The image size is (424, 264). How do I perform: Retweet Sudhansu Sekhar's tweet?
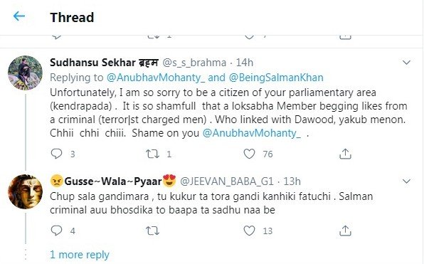point(152,154)
